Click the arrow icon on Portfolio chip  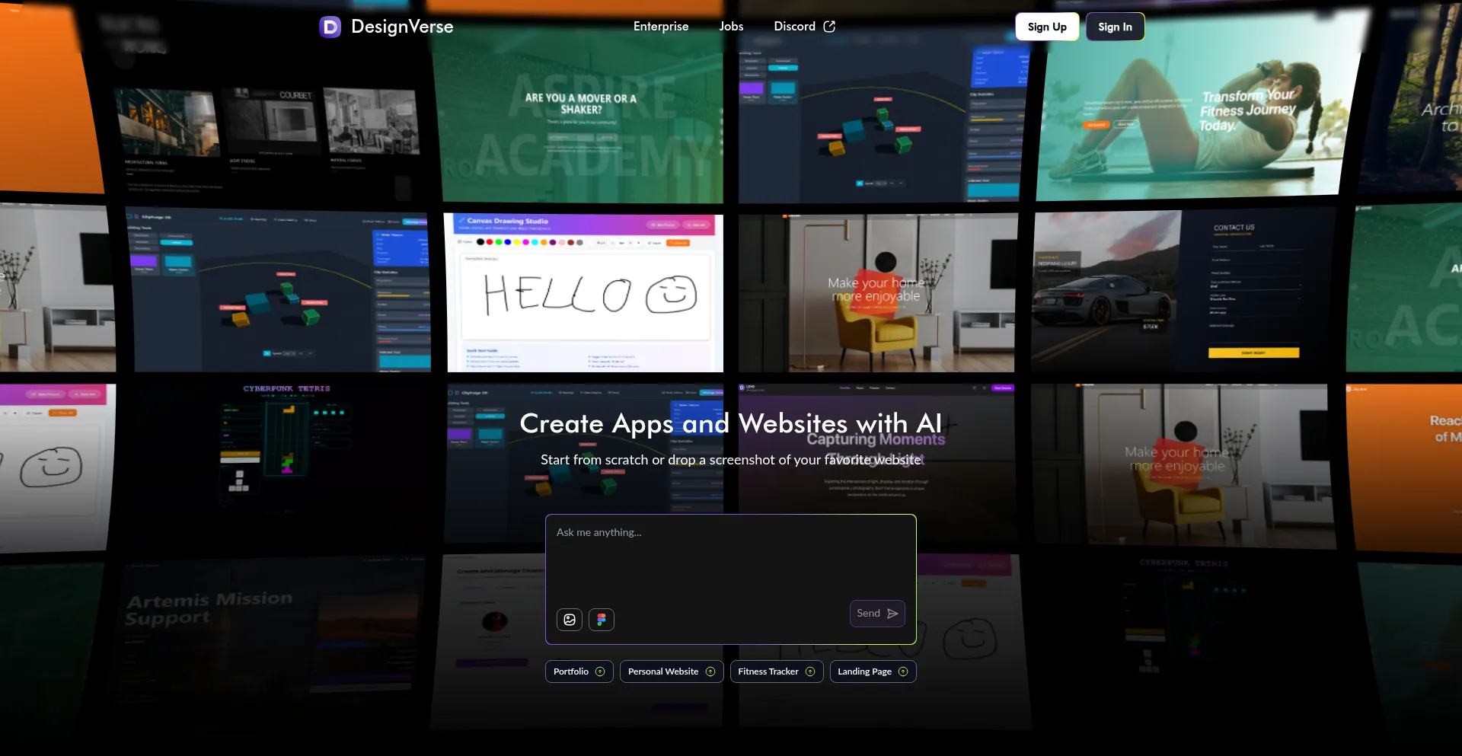click(x=600, y=671)
